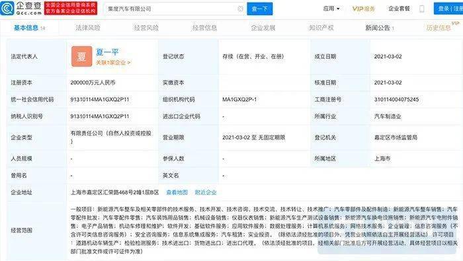Click the orange 夏 avatar thumbnail

81,56
